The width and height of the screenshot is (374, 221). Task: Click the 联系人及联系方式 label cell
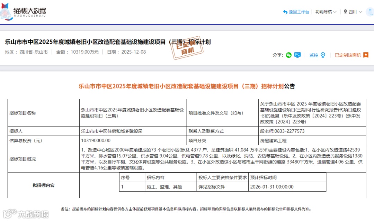[x=223, y=131]
